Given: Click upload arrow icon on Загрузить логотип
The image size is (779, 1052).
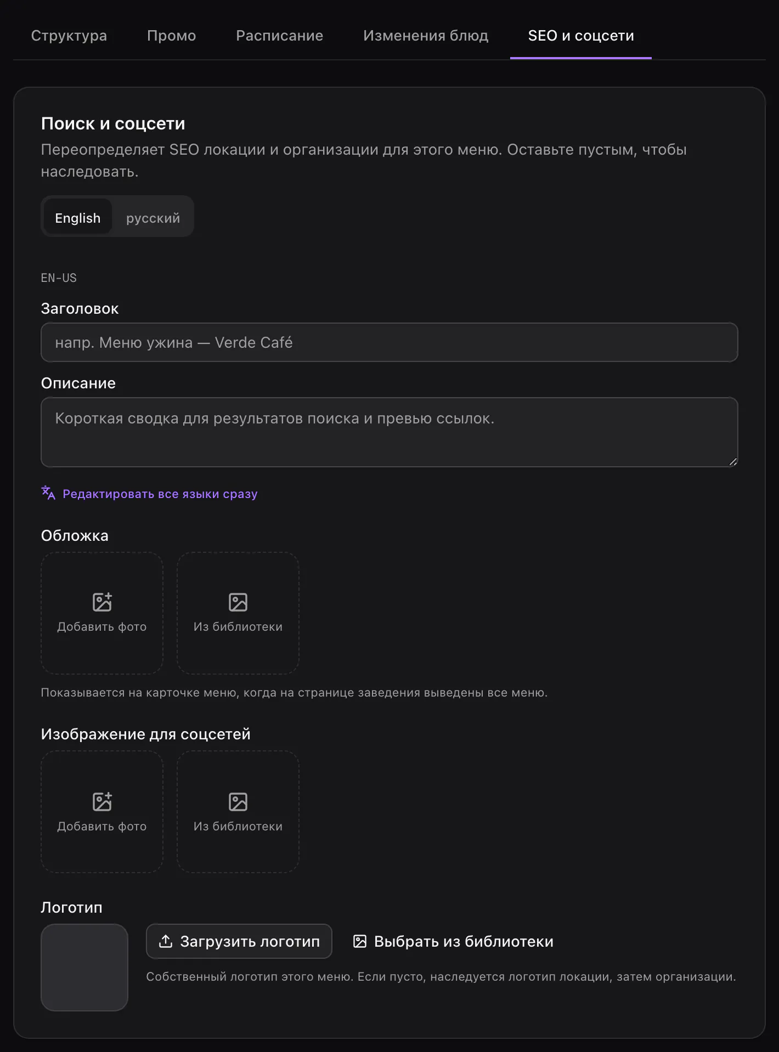Looking at the screenshot, I should coord(166,941).
